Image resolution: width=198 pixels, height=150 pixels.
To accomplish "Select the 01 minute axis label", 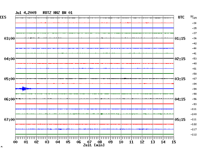I will (26, 142).
